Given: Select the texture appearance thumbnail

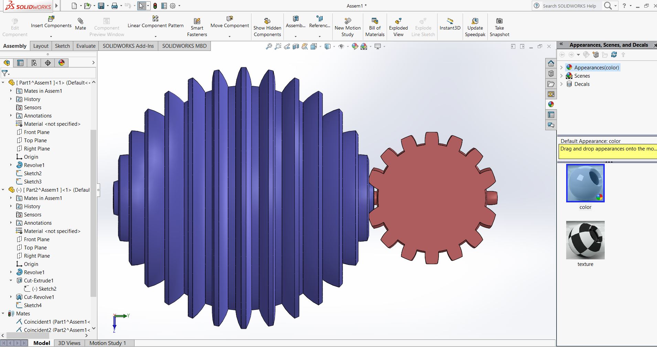Looking at the screenshot, I should (x=585, y=240).
